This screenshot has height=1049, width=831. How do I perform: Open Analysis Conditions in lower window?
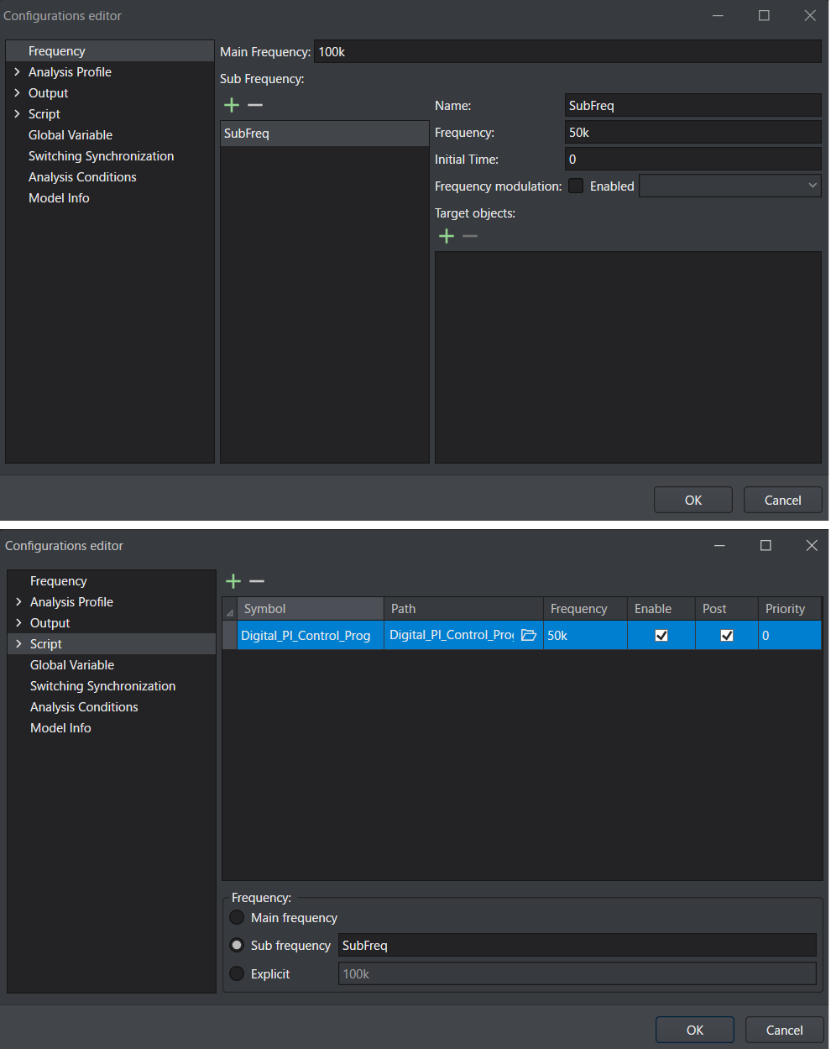pyautogui.click(x=84, y=707)
